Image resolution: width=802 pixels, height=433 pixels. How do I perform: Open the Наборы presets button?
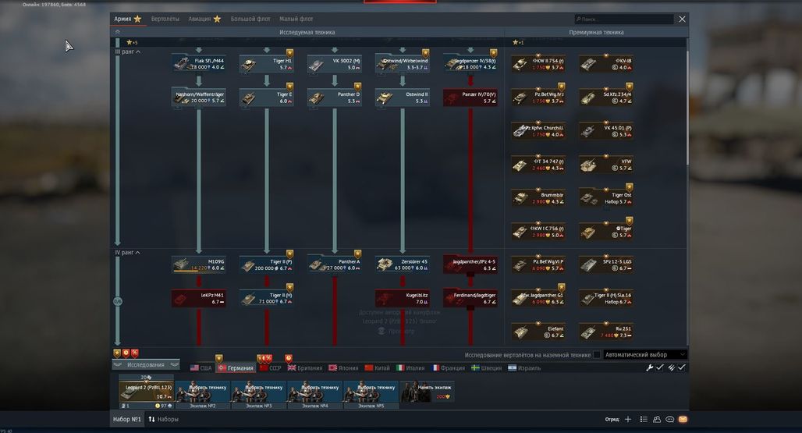click(x=164, y=419)
